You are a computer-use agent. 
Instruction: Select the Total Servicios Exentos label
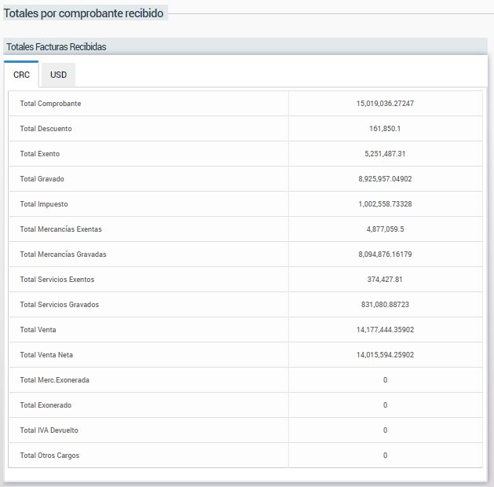tap(57, 280)
